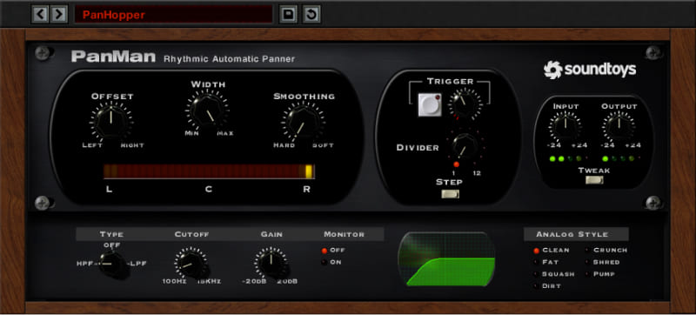Image resolution: width=696 pixels, height=315 pixels.
Task: Click the green filter response display
Action: click(x=446, y=259)
